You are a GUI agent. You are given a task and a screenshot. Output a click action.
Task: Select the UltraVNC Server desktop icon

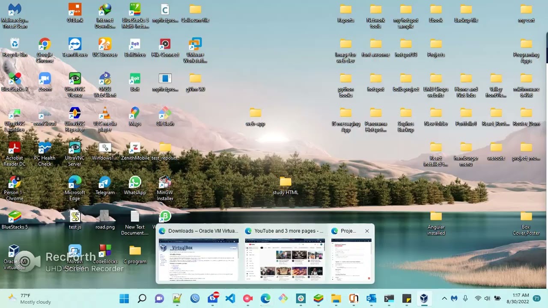pyautogui.click(x=75, y=154)
